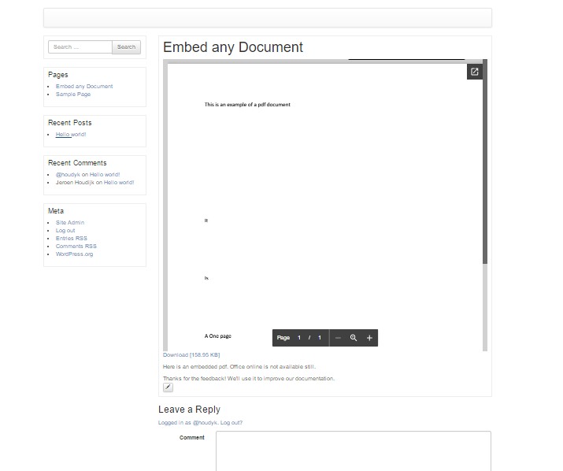This screenshot has width=563, height=471.
Task: Open the Sample Page link
Action: pos(73,95)
